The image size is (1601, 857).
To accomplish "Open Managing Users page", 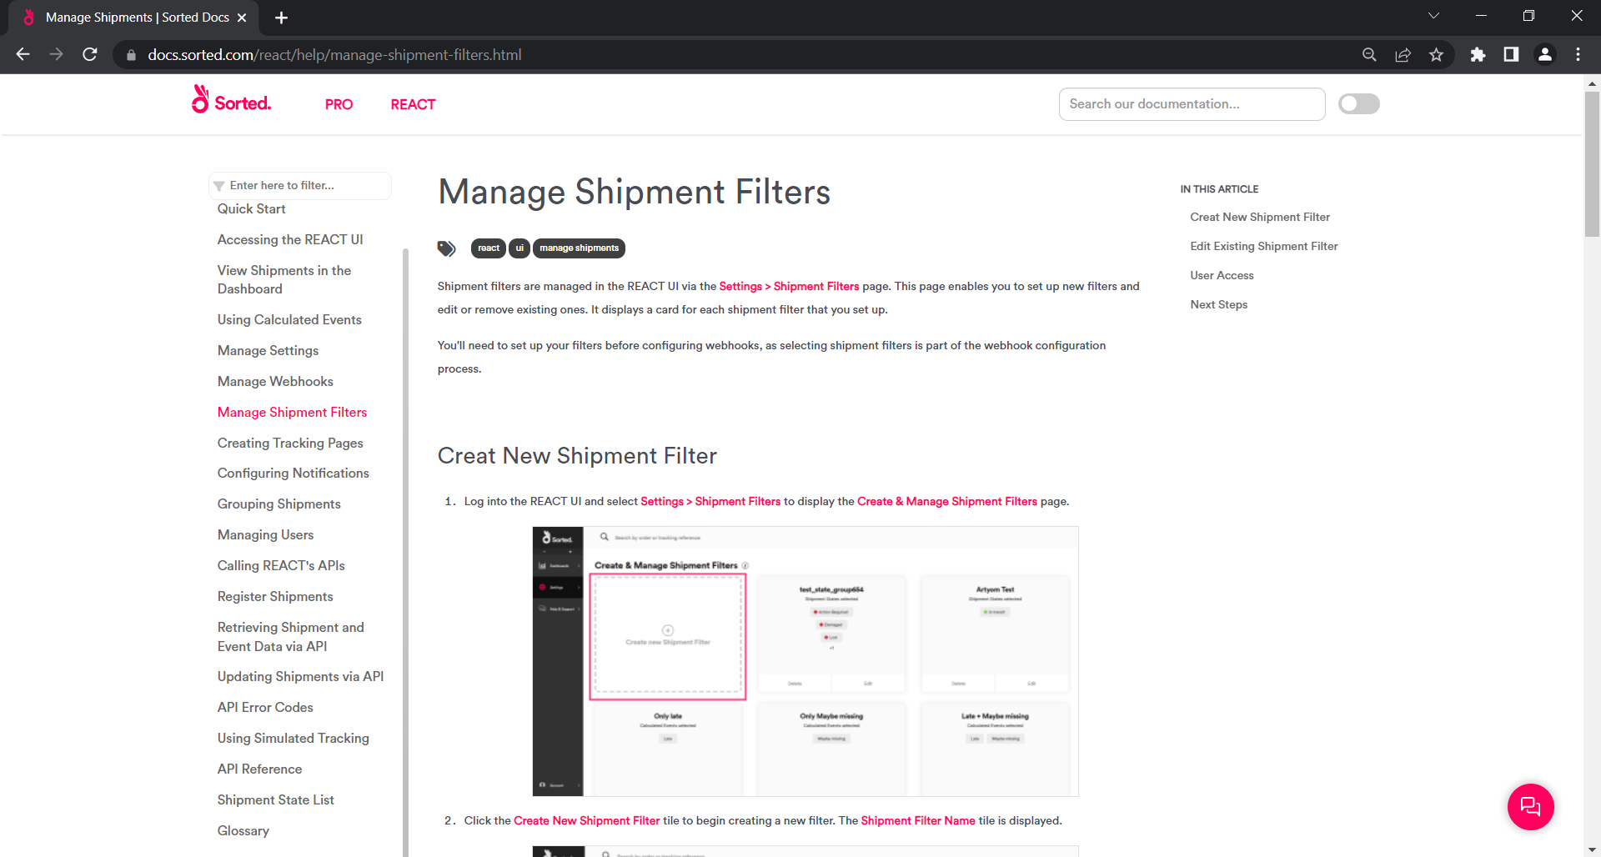I will 265,534.
